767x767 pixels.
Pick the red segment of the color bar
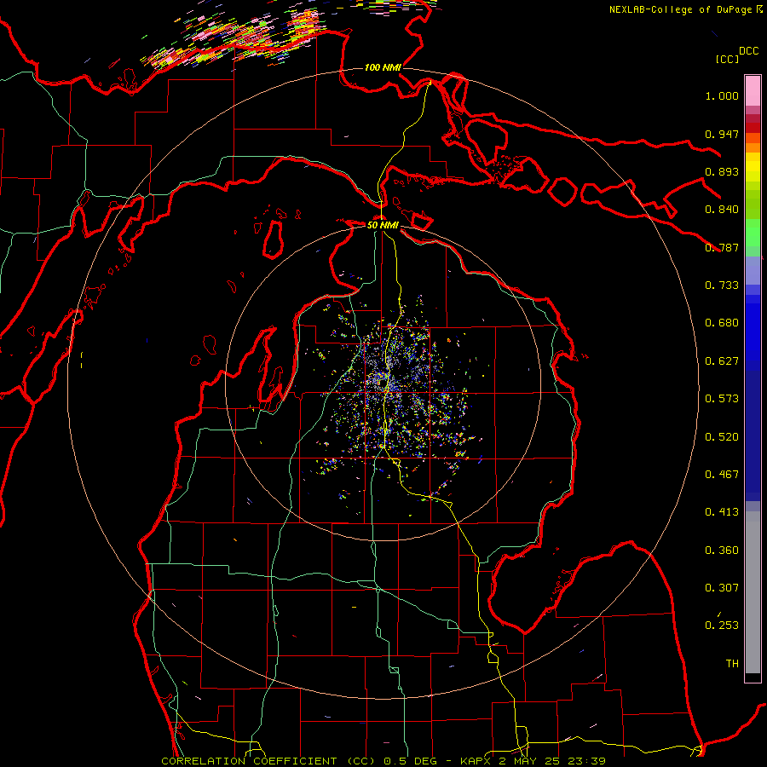pyautogui.click(x=753, y=128)
